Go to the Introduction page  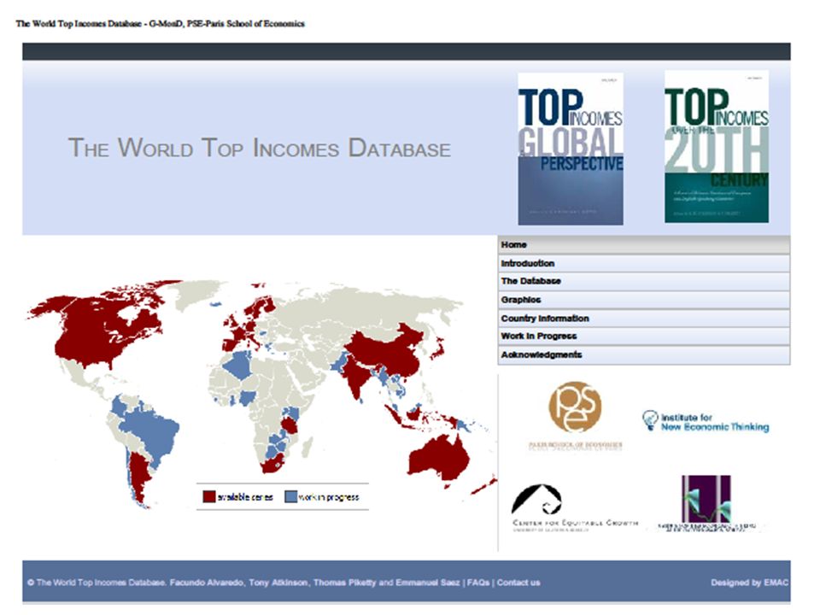coord(643,263)
